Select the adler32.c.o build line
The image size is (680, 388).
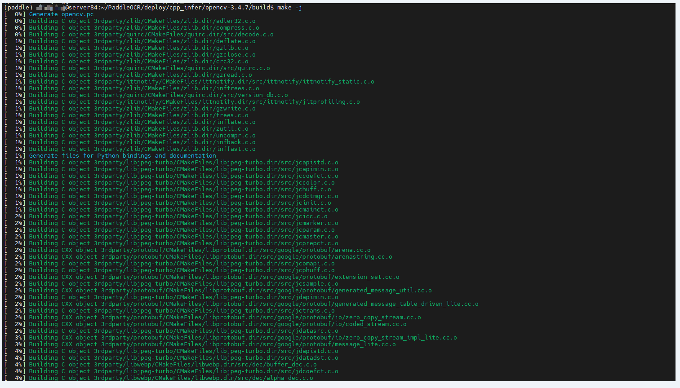click(130, 21)
